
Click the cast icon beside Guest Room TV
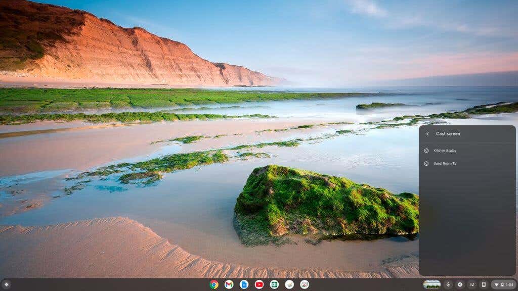(426, 163)
